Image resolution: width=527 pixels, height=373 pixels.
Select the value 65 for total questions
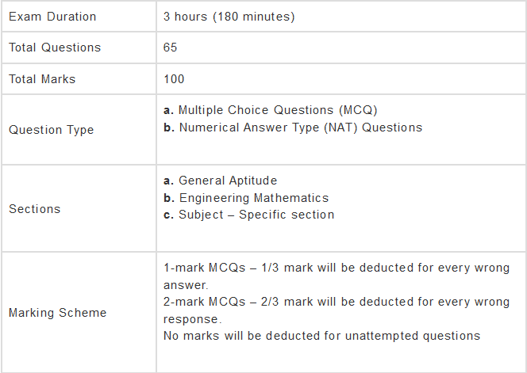[170, 48]
